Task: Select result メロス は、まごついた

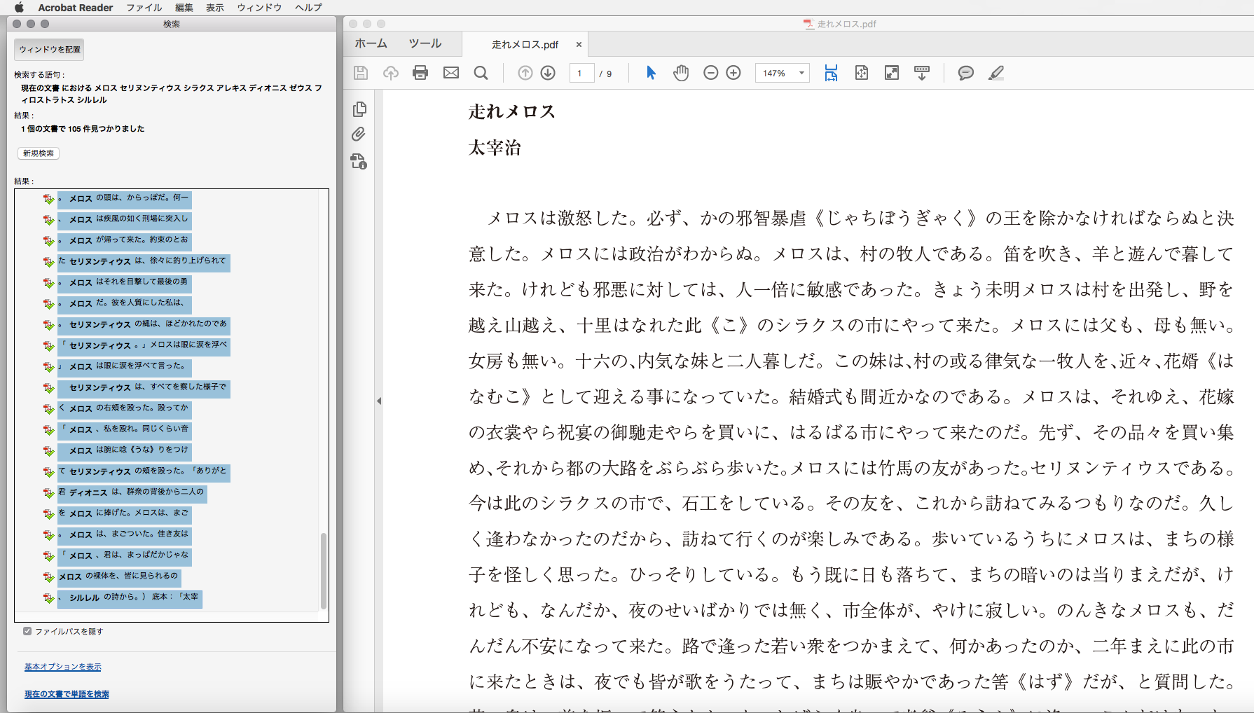Action: [x=124, y=535]
